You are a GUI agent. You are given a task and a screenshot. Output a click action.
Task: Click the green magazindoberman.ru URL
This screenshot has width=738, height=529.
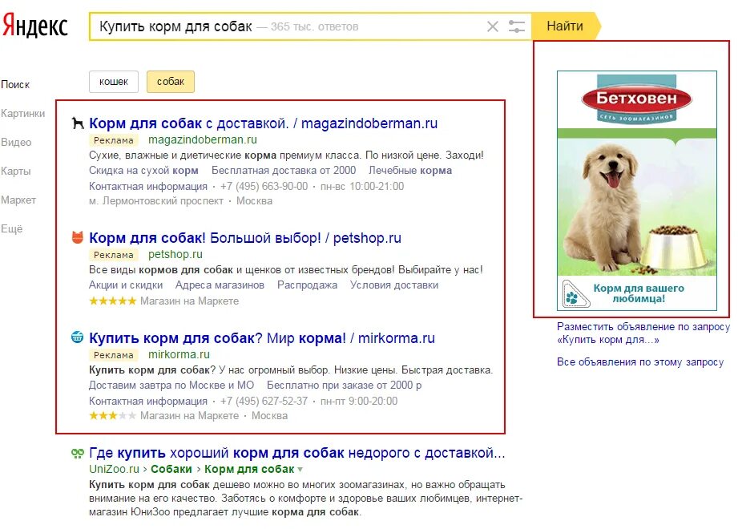203,139
